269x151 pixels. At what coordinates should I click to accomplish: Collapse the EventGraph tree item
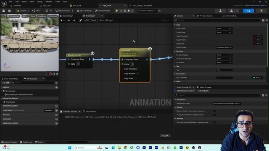coord(2,91)
